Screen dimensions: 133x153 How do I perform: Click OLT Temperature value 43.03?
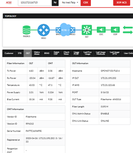pyautogui.click(x=32, y=85)
